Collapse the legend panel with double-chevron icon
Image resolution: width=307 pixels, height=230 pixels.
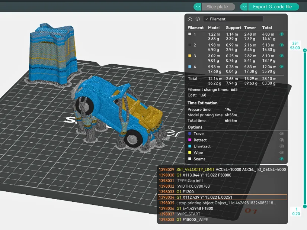(190, 19)
